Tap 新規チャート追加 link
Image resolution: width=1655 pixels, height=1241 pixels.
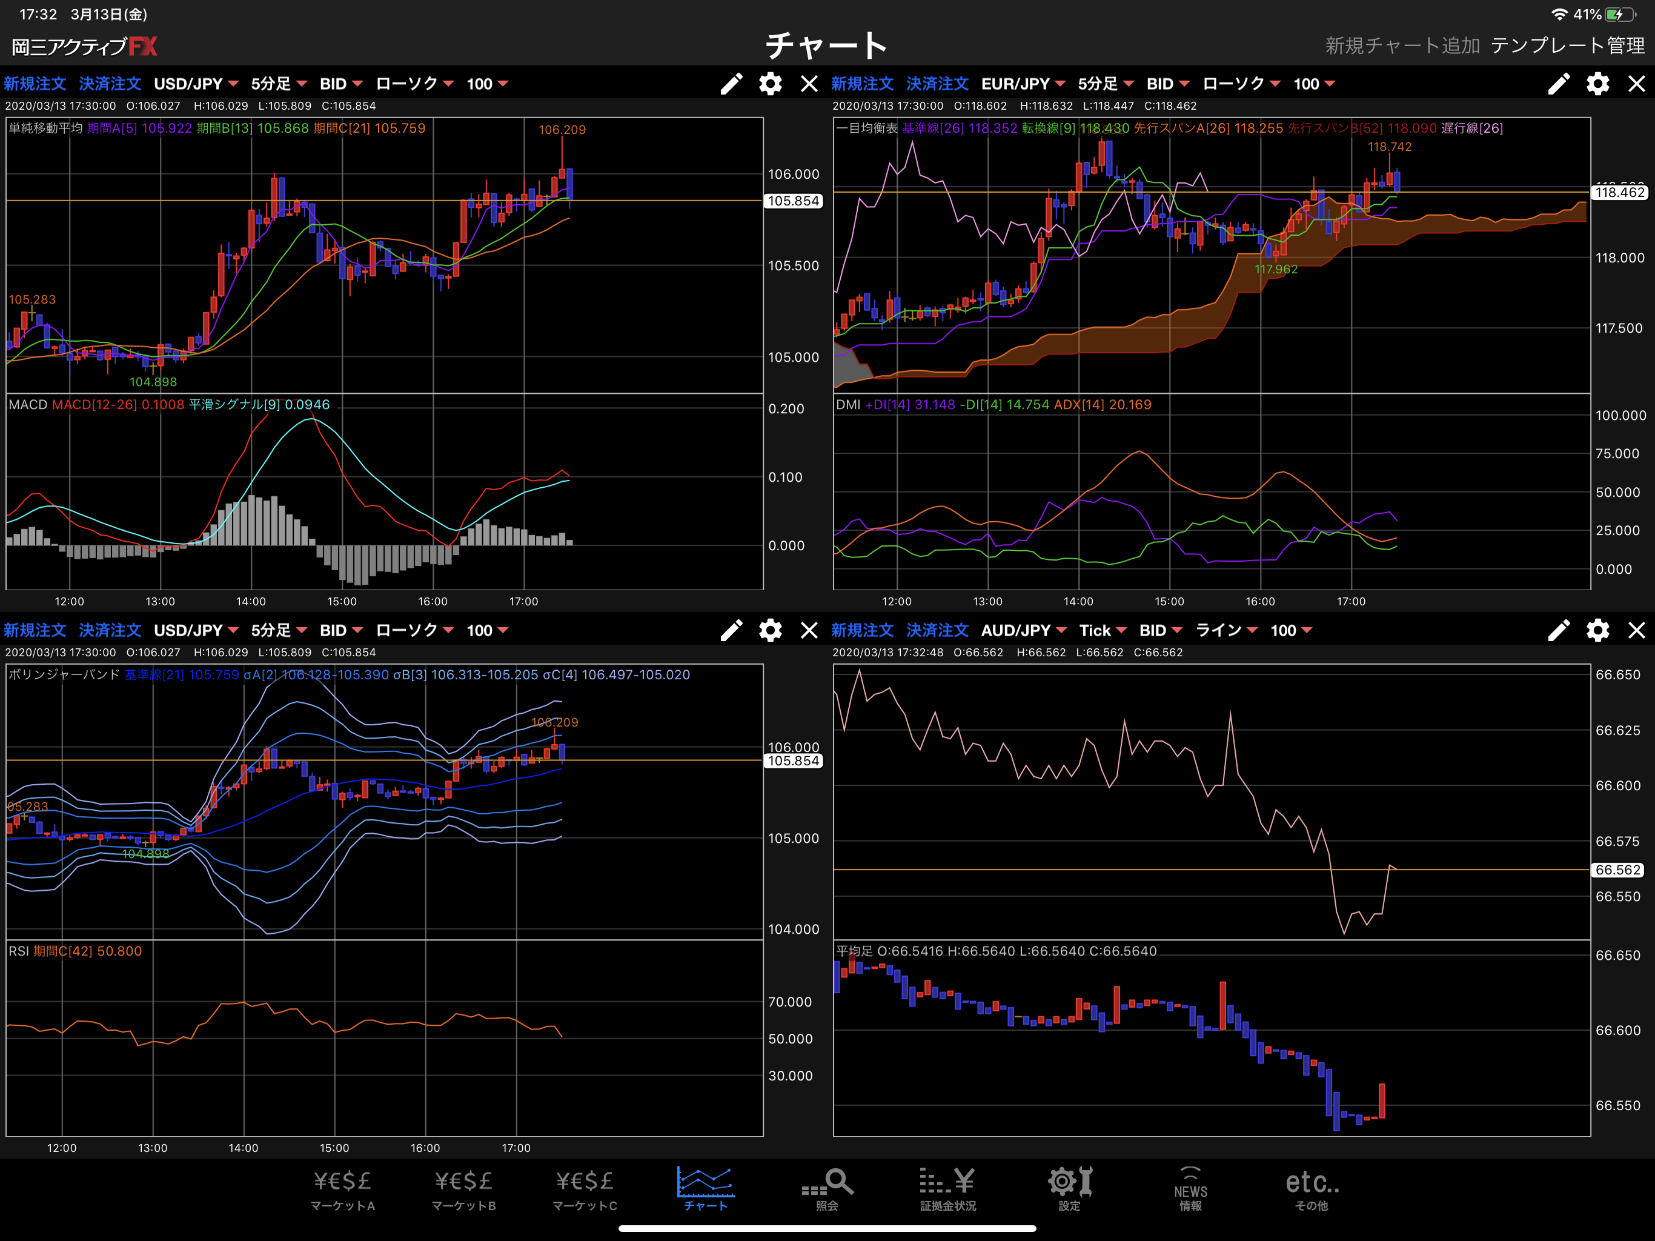(x=1403, y=45)
